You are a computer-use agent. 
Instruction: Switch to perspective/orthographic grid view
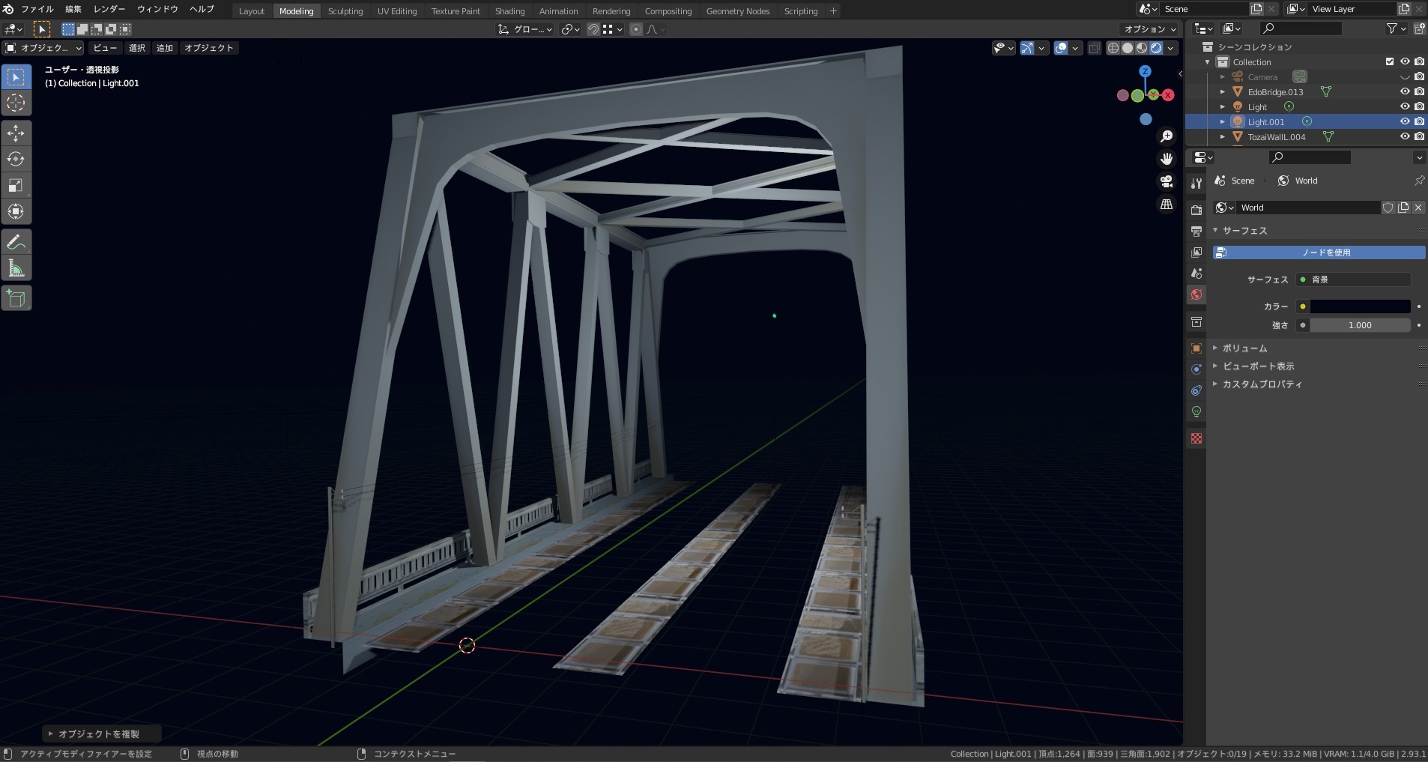[1167, 204]
